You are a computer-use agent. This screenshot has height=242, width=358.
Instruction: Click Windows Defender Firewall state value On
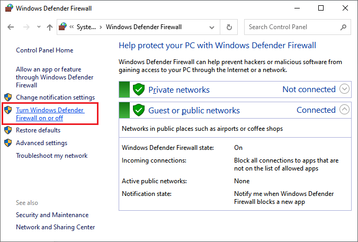[x=238, y=148]
